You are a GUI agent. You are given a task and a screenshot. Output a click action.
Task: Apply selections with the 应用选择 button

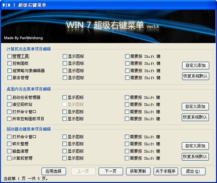point(54,171)
